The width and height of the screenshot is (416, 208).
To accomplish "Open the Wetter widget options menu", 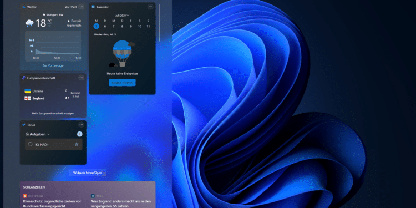I will click(81, 7).
